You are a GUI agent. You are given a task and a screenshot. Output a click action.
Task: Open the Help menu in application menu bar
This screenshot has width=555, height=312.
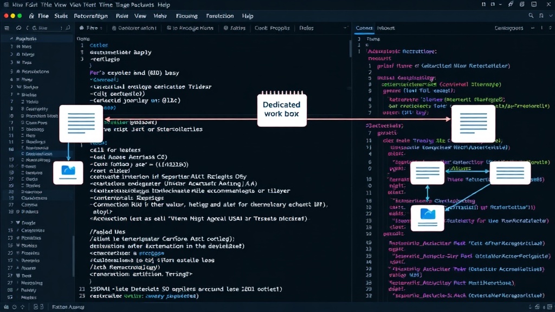pyautogui.click(x=247, y=16)
